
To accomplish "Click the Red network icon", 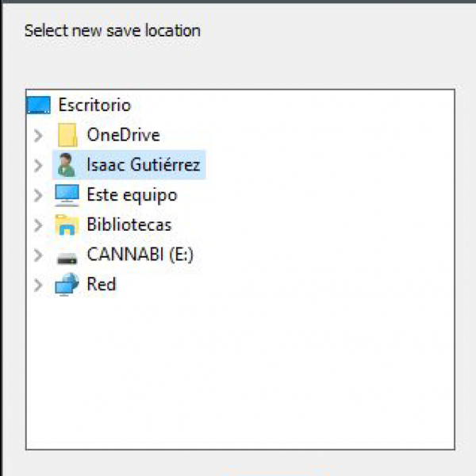I will pos(67,285).
